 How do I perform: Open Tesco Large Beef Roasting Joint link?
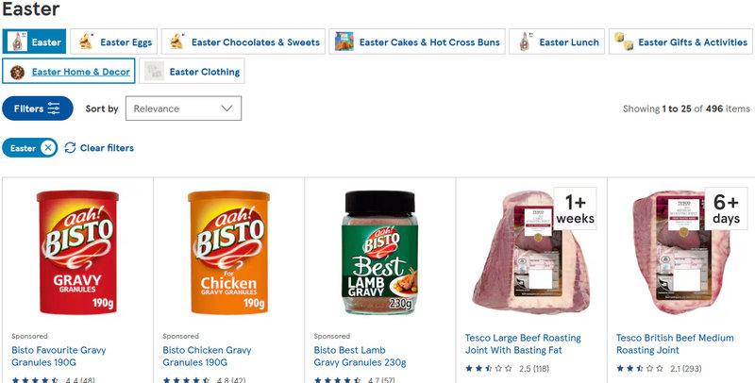[x=523, y=343]
